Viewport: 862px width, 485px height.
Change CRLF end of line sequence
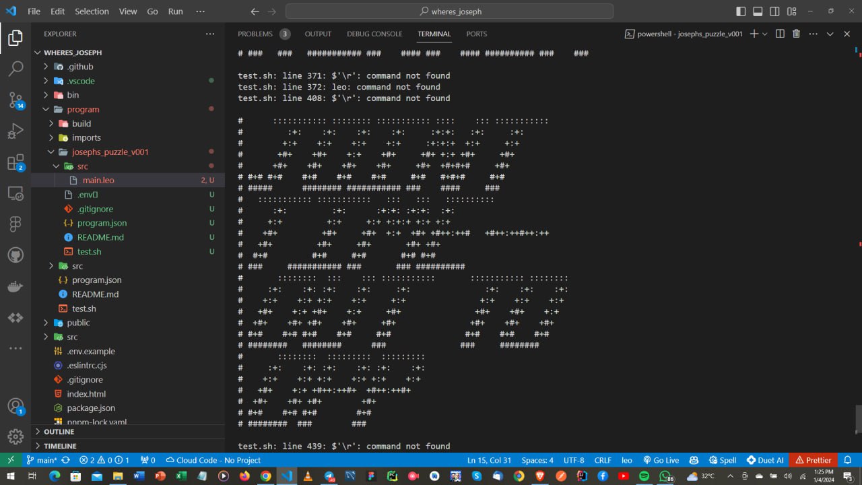(603, 460)
